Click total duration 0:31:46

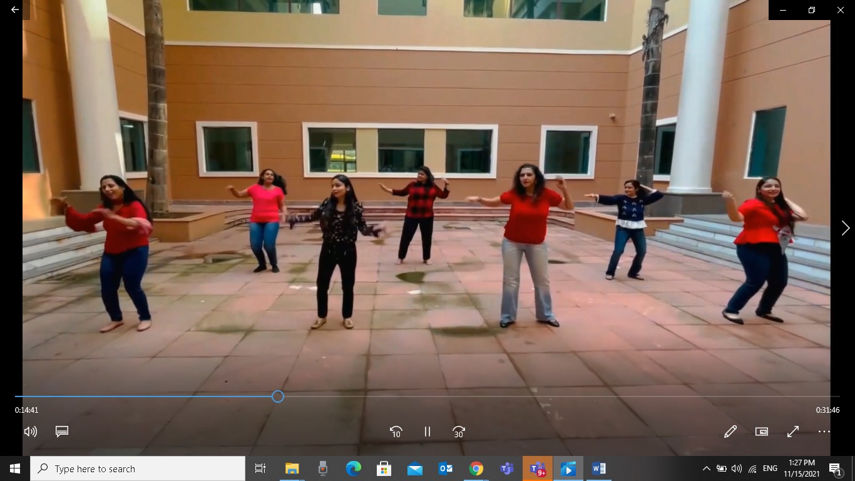pos(827,410)
